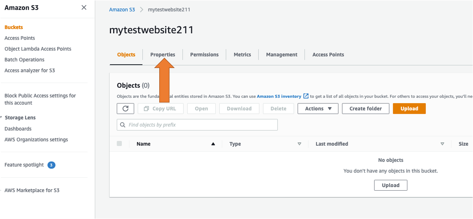Screen dimensions: 473x219
Task: Open AWS Organizations settings
Action: (x=36, y=140)
